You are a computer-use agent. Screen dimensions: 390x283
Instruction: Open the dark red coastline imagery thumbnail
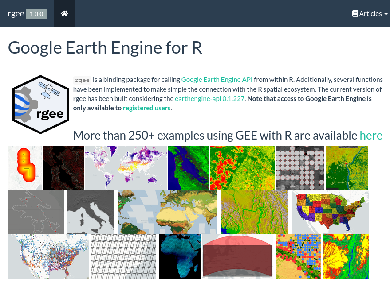click(x=63, y=168)
